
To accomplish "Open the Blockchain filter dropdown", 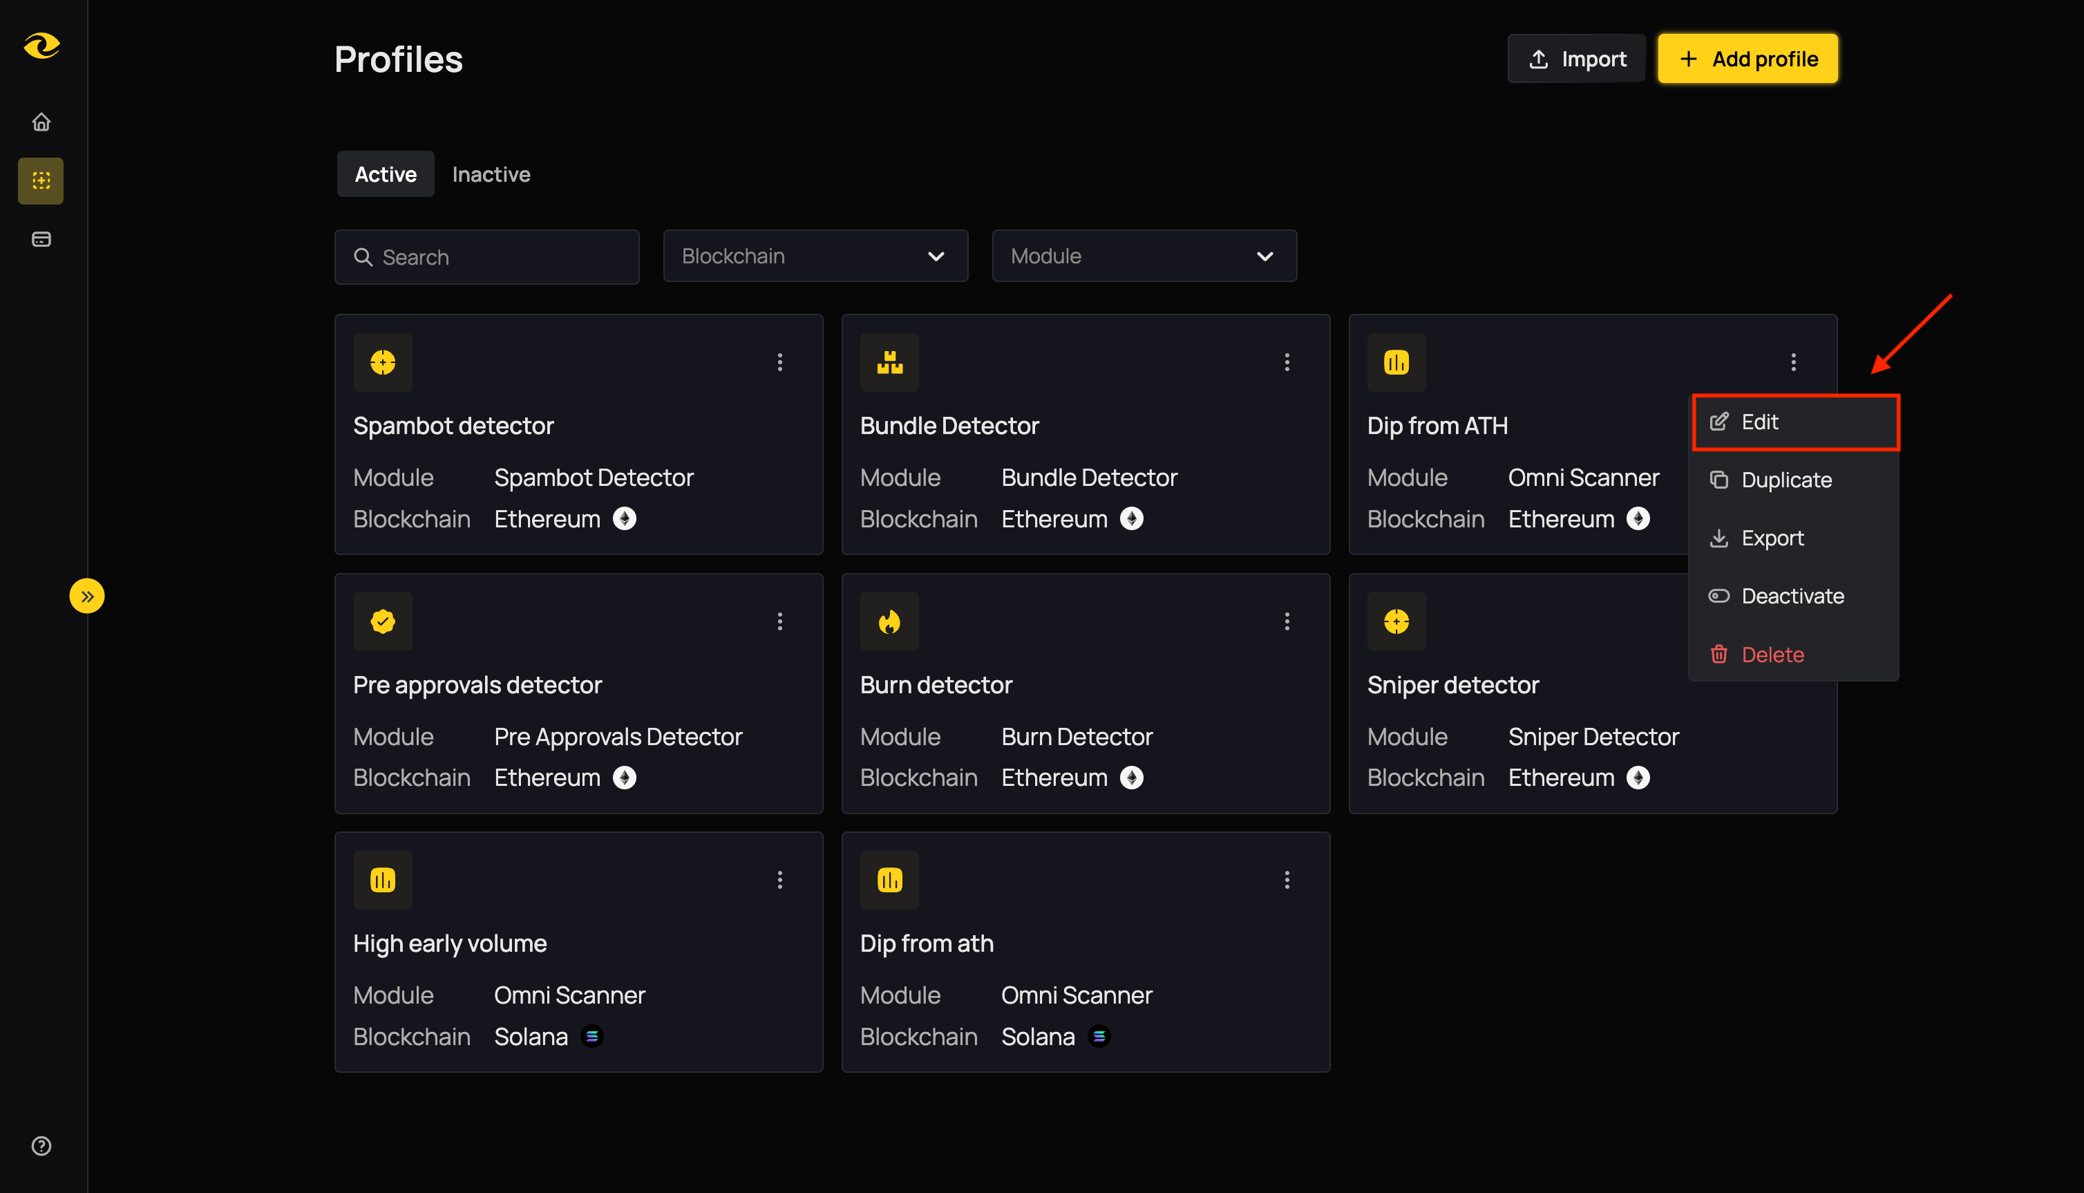I will [x=815, y=256].
